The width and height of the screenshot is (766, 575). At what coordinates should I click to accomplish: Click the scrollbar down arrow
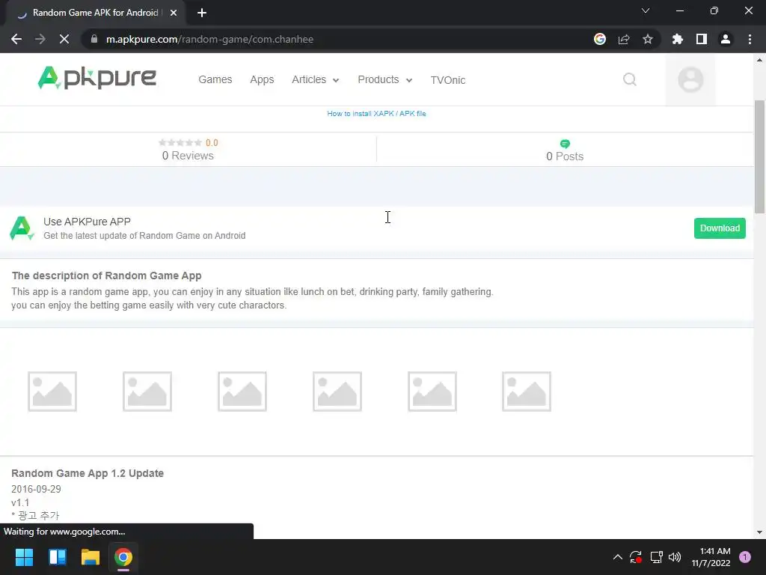pyautogui.click(x=759, y=532)
